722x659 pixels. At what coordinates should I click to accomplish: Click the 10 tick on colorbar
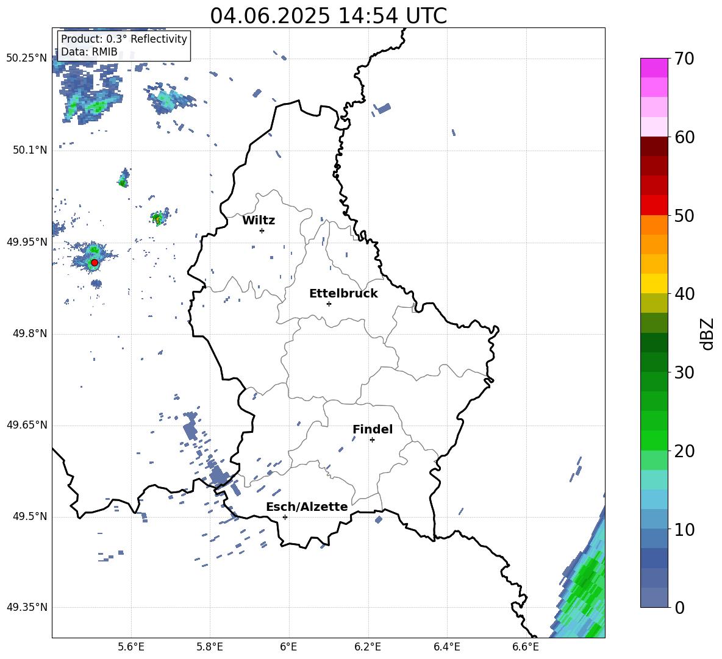tap(684, 529)
